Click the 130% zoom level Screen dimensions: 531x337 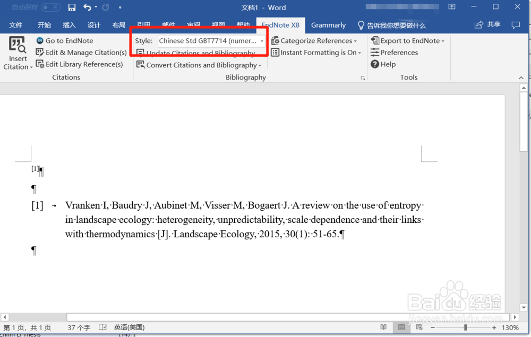(x=510, y=327)
